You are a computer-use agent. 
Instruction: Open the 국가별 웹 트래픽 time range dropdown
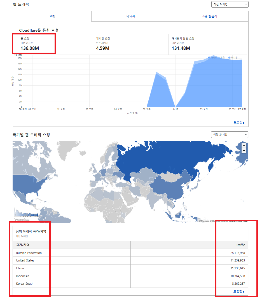tap(230, 135)
